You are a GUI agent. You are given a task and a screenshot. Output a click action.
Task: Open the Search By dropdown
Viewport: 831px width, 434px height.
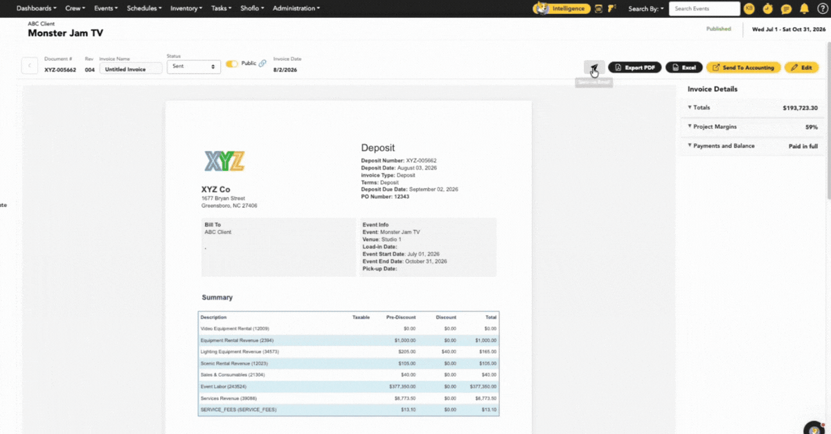click(x=645, y=8)
